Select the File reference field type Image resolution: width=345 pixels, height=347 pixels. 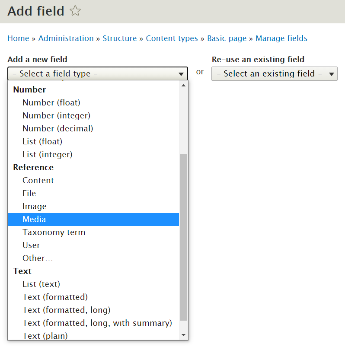point(29,193)
